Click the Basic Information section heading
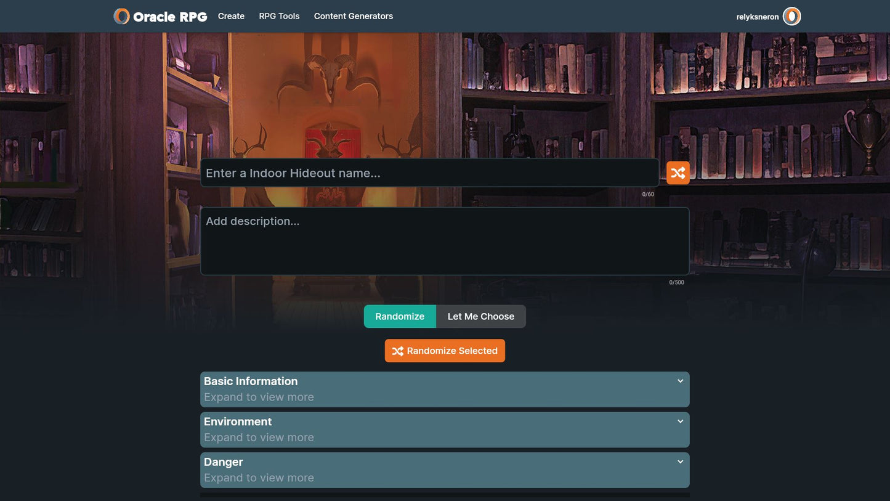This screenshot has height=501, width=890. point(251,381)
